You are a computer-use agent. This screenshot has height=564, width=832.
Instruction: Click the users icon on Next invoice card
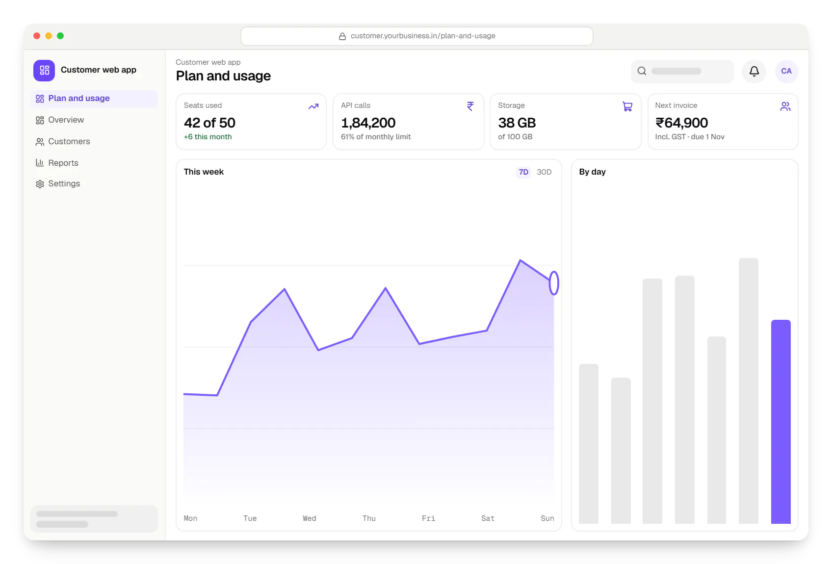[x=785, y=106]
